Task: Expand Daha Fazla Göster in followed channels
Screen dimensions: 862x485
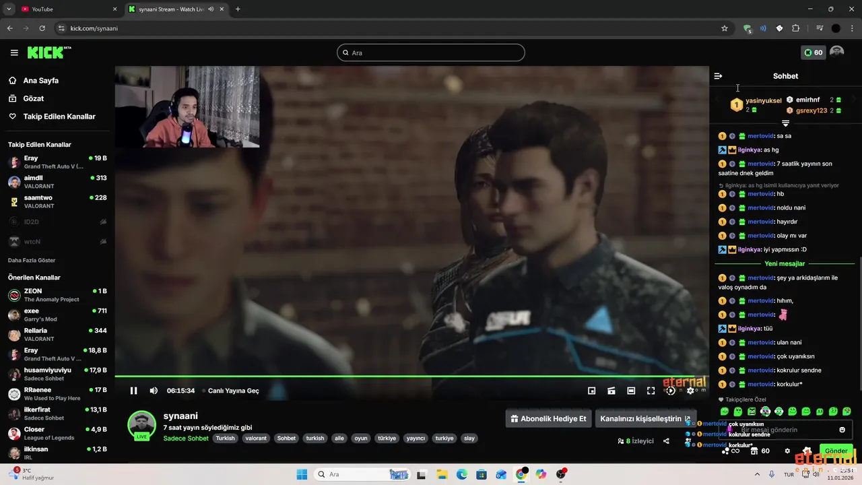Action: pos(32,260)
